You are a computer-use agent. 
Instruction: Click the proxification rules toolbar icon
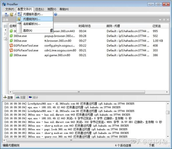tap(11, 14)
